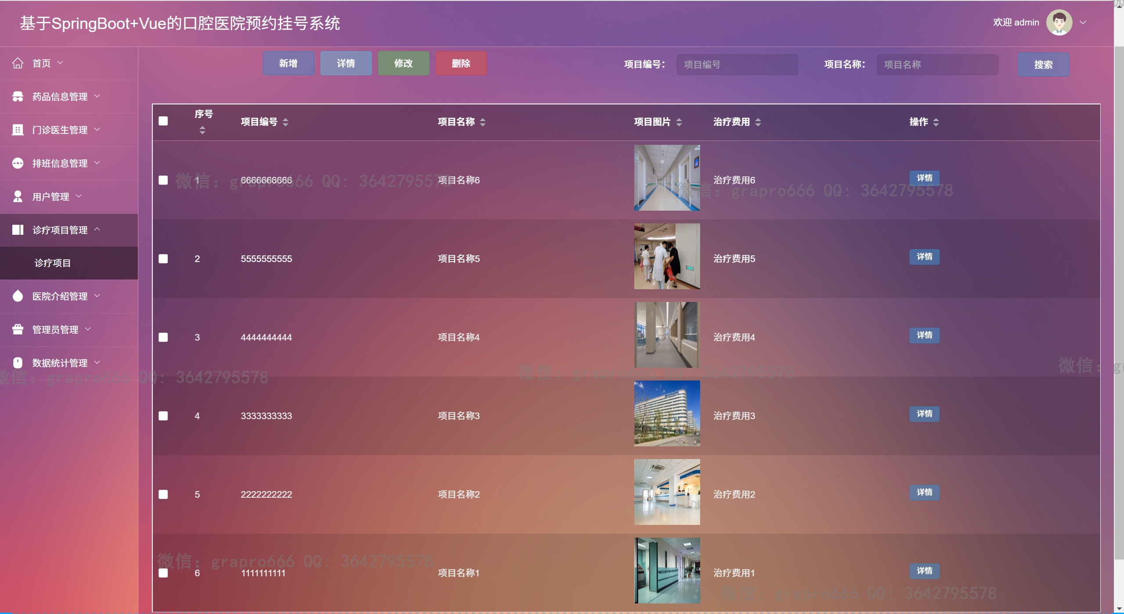Open the dropdown arrow next to admin avatar
The height and width of the screenshot is (614, 1124).
[x=1083, y=22]
